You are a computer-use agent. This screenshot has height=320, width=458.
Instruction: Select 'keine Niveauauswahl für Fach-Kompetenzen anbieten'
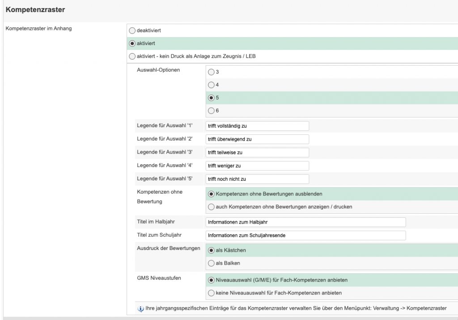point(211,293)
